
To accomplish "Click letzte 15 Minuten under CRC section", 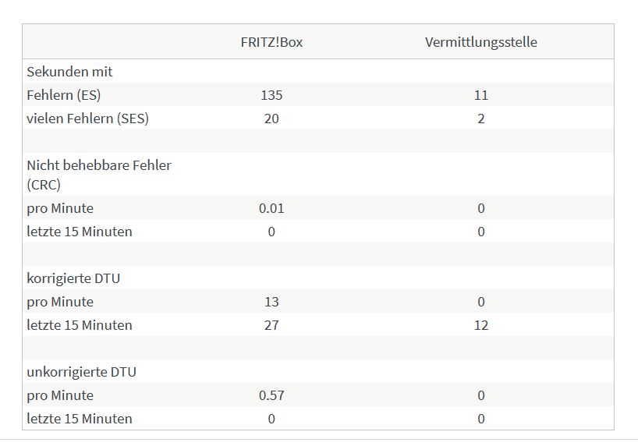I will point(80,232).
